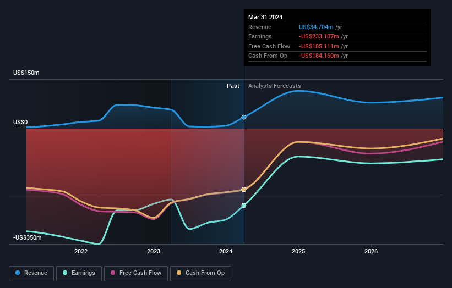The height and width of the screenshot is (288, 452).
Task: Click the orange Cash From Op data point
Action: point(244,189)
